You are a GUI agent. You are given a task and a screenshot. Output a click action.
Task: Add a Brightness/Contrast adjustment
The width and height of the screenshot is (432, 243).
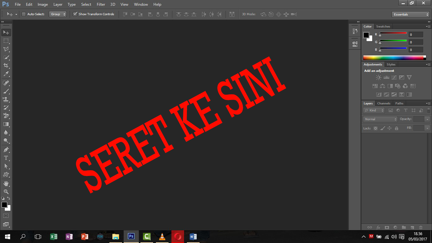click(379, 77)
